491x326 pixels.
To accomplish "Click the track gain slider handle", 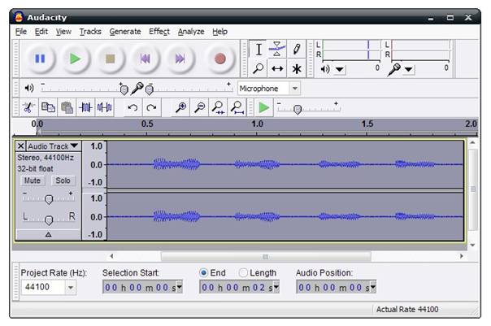I will tap(49, 199).
